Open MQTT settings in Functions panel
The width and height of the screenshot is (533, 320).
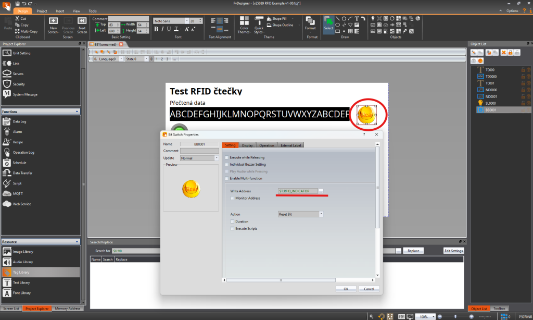coord(18,193)
